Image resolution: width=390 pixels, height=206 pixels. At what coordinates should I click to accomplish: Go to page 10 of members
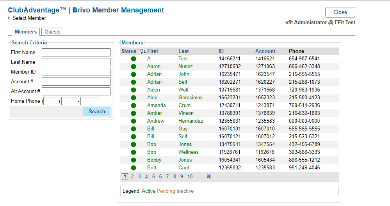pyautogui.click(x=190, y=176)
